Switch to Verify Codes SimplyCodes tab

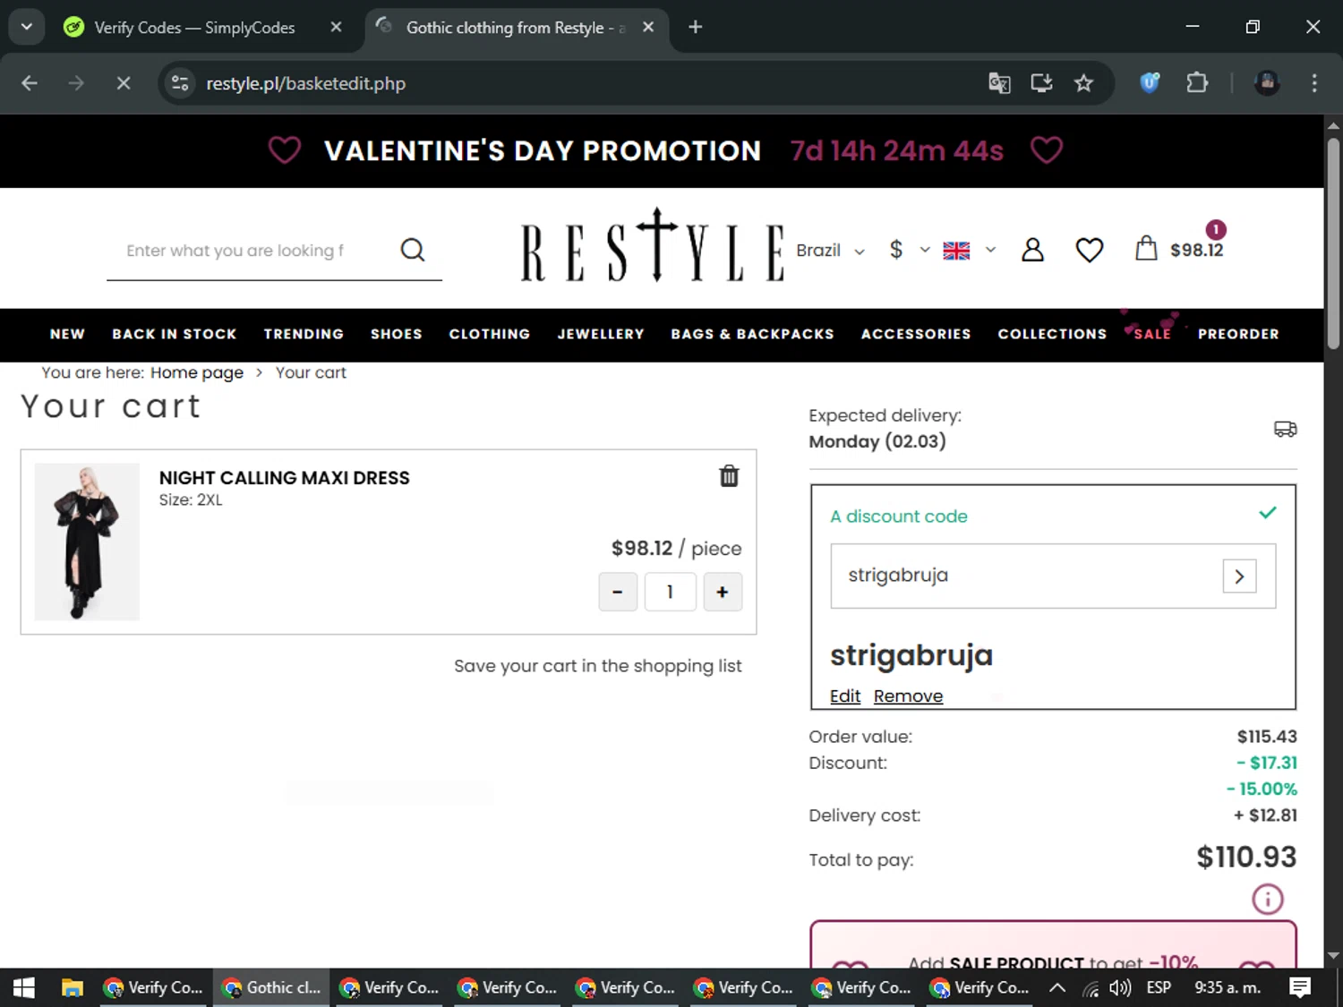(194, 28)
